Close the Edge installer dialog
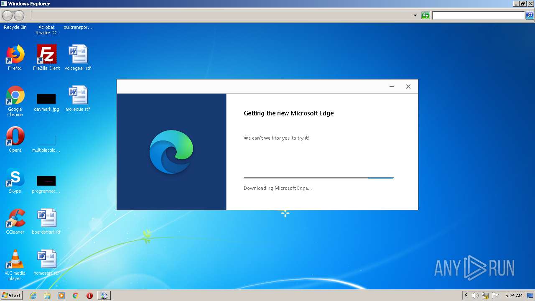The height and width of the screenshot is (301, 535). click(408, 87)
